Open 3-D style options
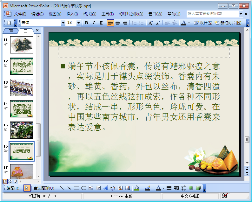This screenshot has height=202, width=252. [198, 188]
